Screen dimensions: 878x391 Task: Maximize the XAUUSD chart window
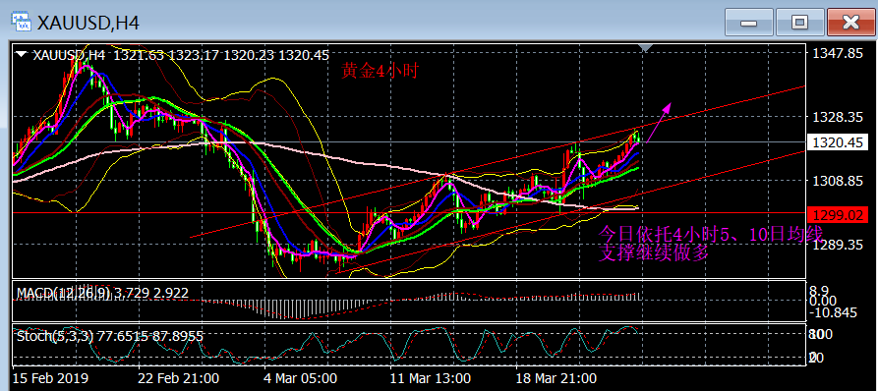[x=800, y=23]
